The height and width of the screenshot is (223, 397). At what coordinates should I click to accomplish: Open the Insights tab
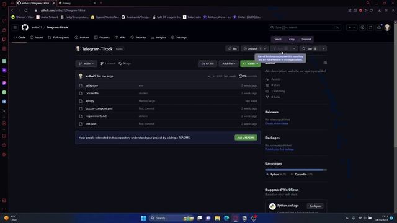[158, 37]
